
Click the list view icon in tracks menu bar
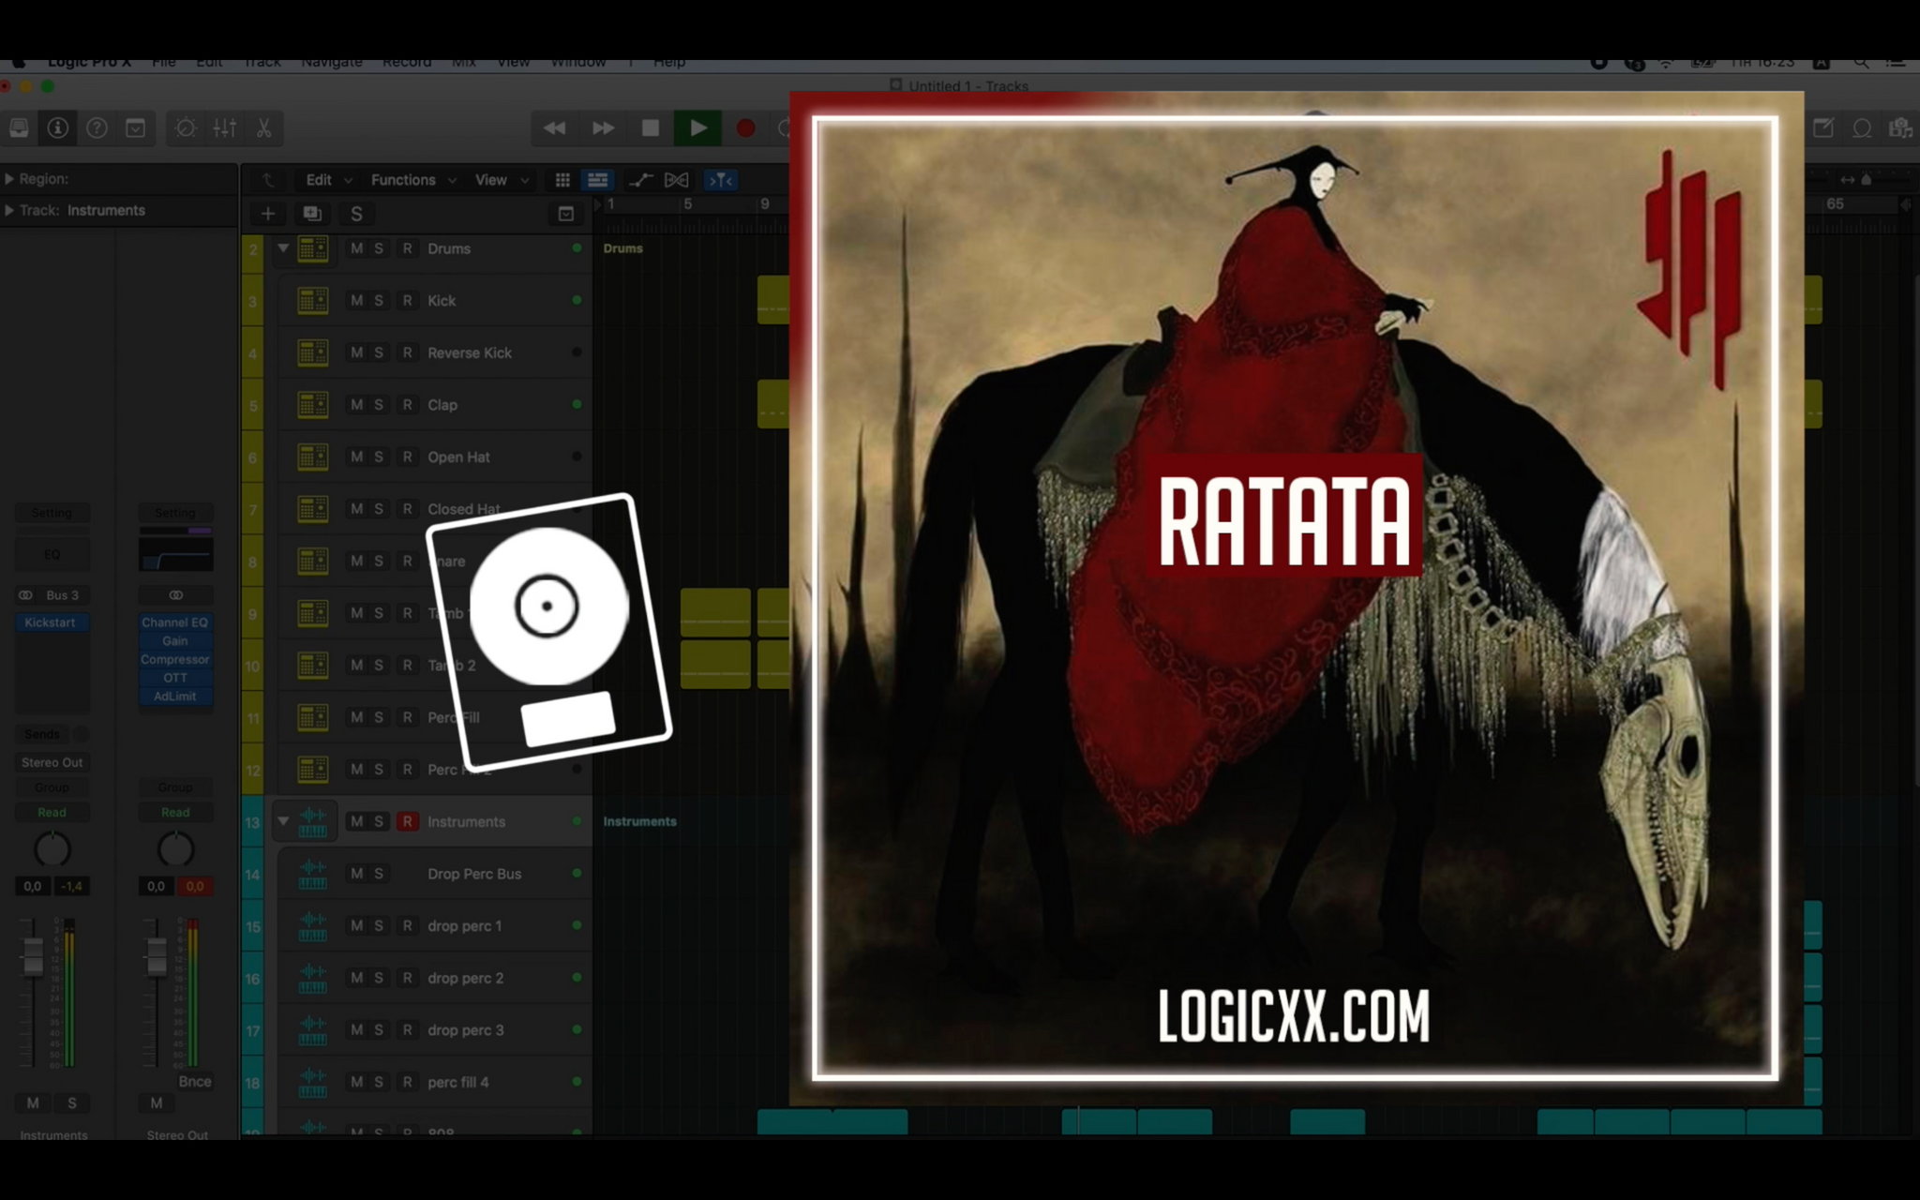597,180
